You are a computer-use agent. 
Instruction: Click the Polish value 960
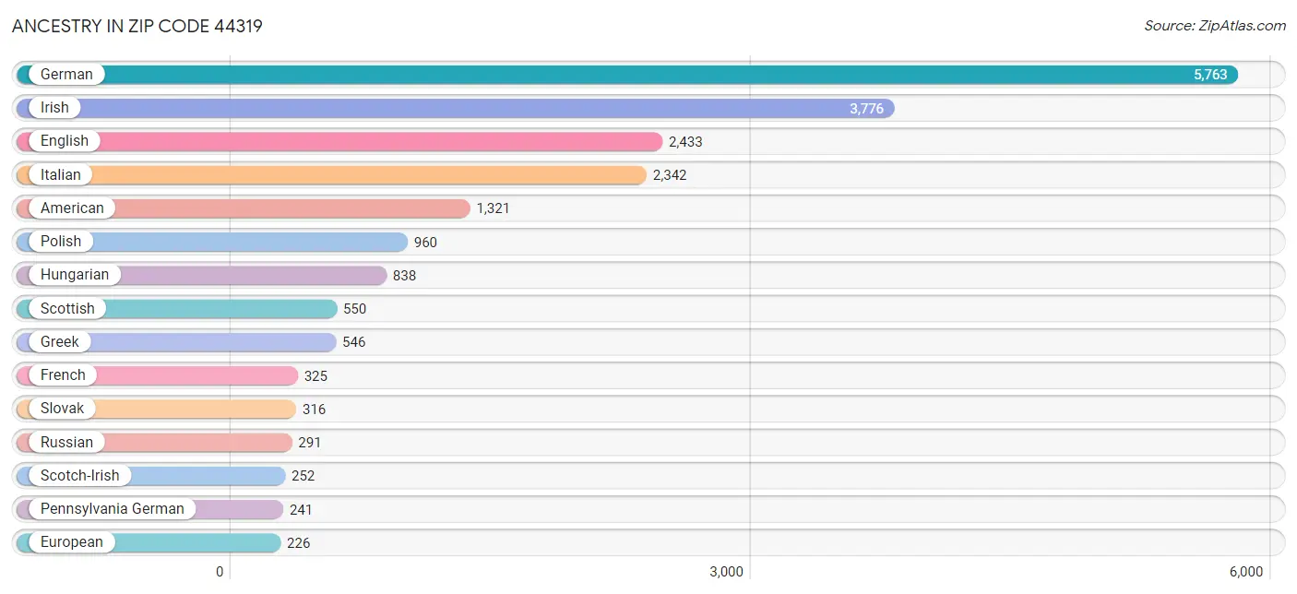point(425,243)
